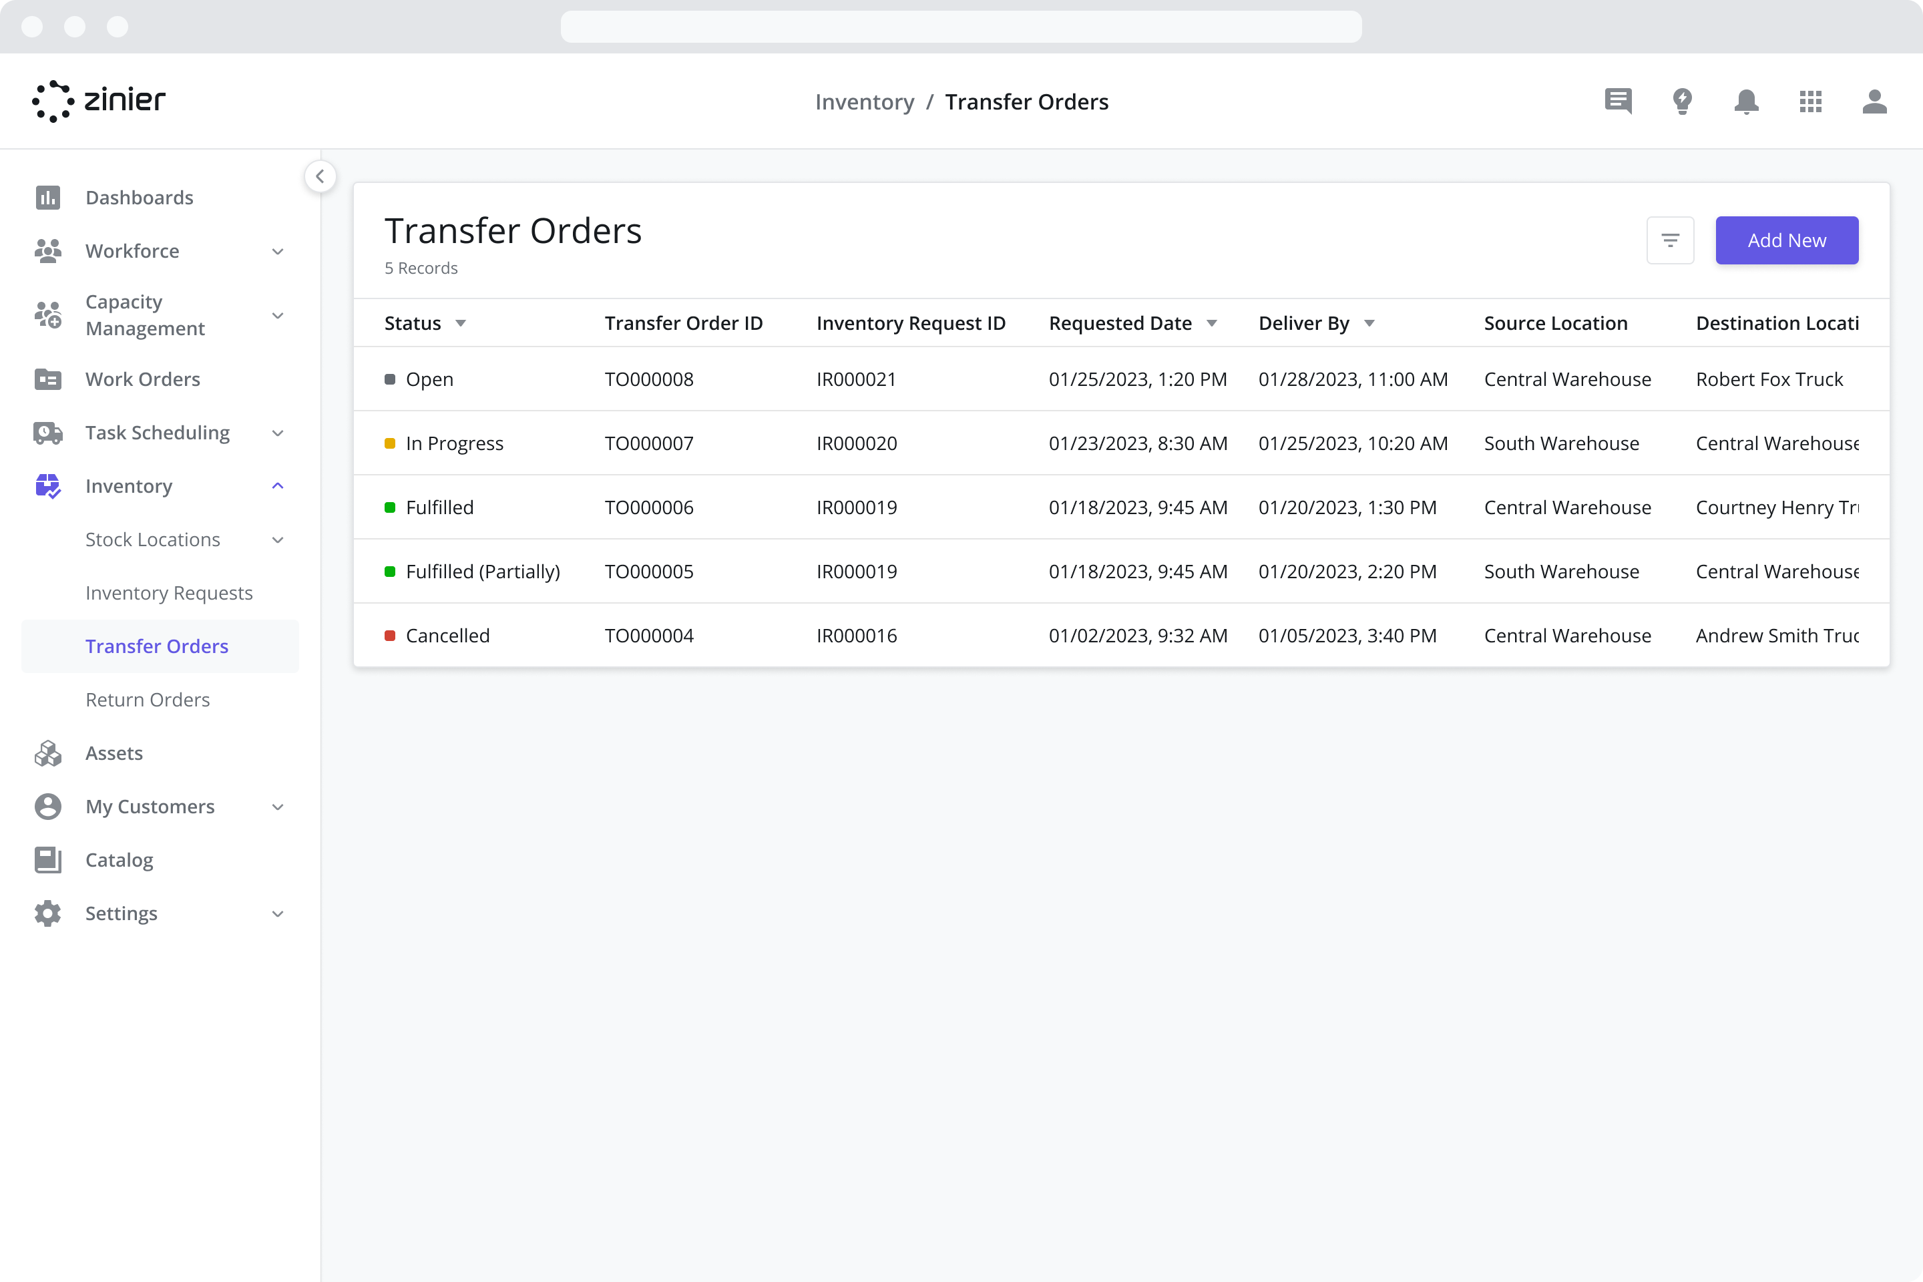Viewport: 1923px width, 1282px height.
Task: Open transfer order TO000006
Action: click(x=649, y=507)
